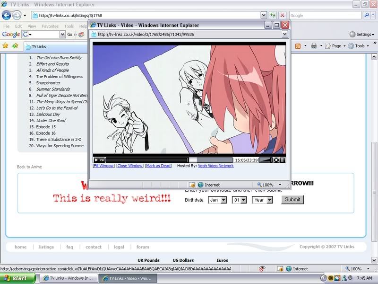Play the video in the popup player
The width and height of the screenshot is (378, 284).
pyautogui.click(x=96, y=160)
